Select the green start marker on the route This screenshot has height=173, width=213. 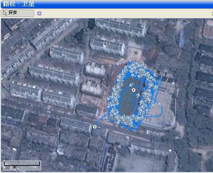[x=95, y=127]
